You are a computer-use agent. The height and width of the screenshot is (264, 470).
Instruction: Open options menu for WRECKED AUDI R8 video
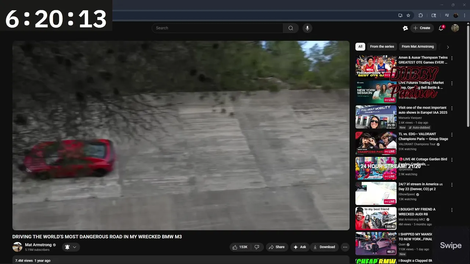[x=452, y=210]
